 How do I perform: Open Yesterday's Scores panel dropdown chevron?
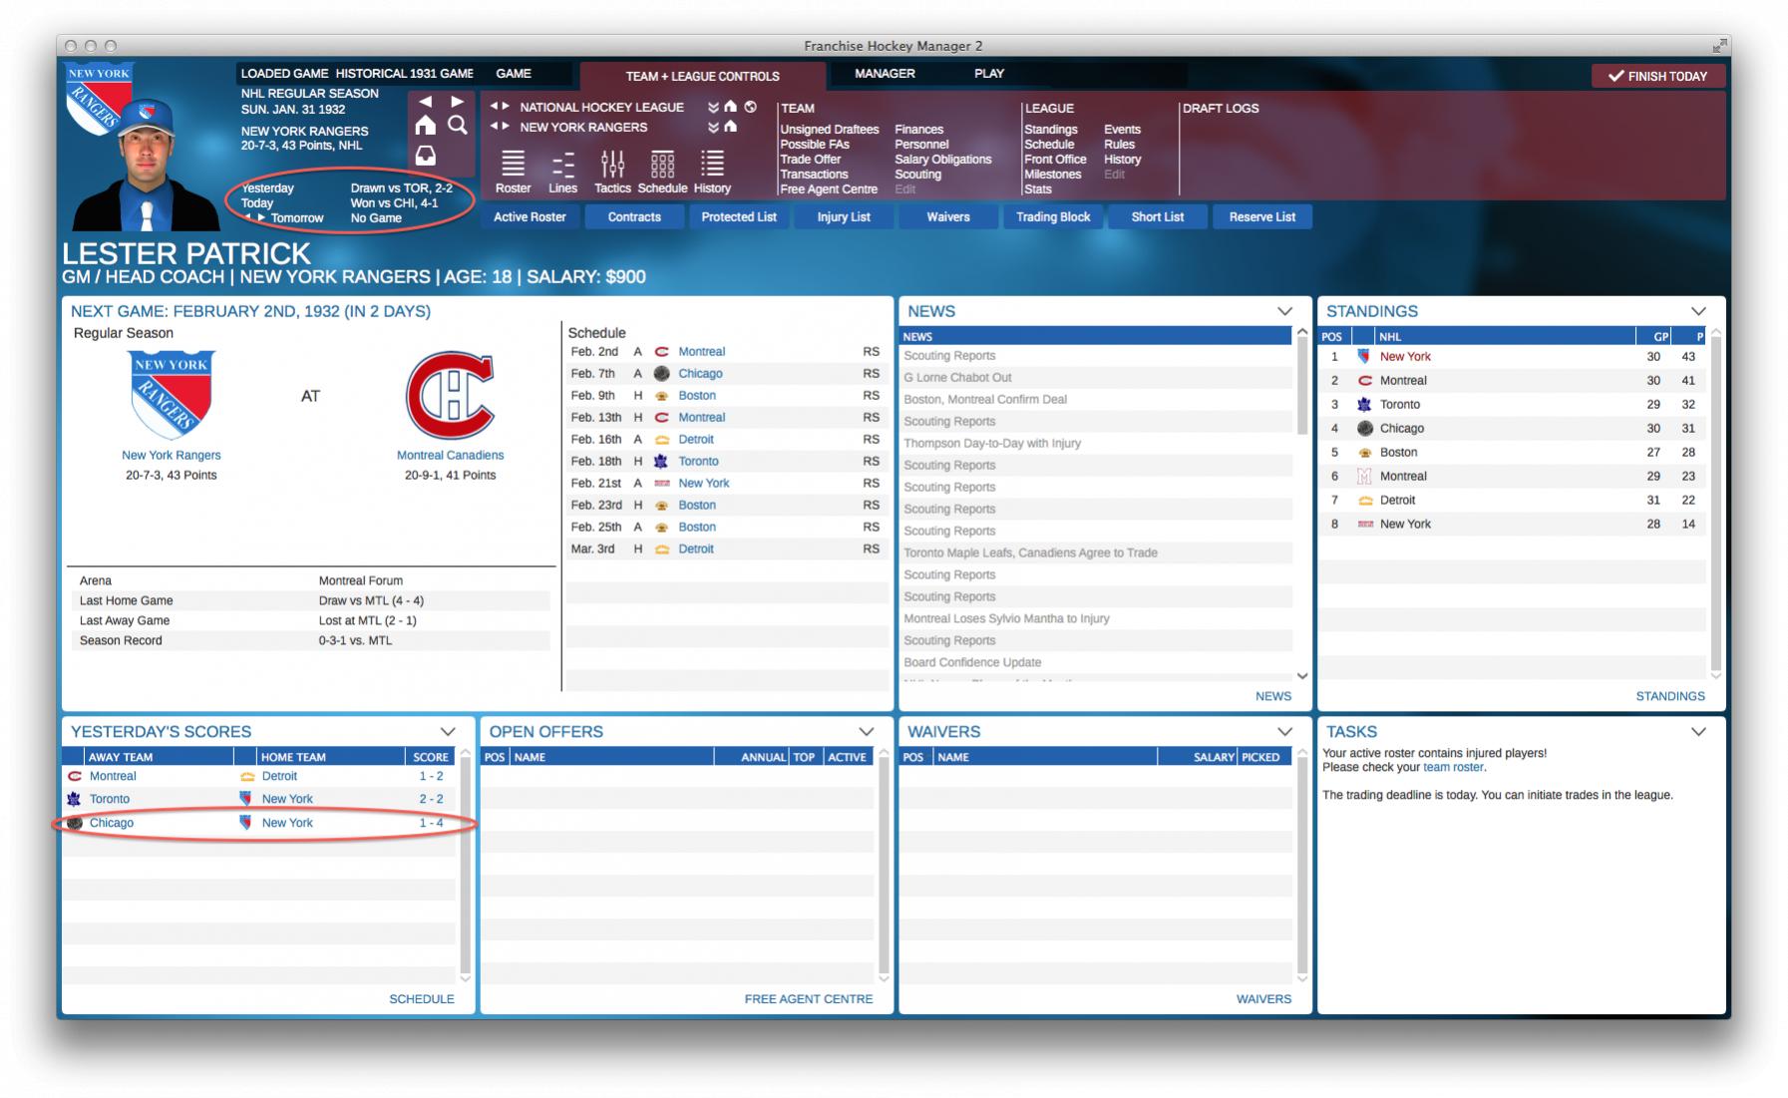[448, 732]
